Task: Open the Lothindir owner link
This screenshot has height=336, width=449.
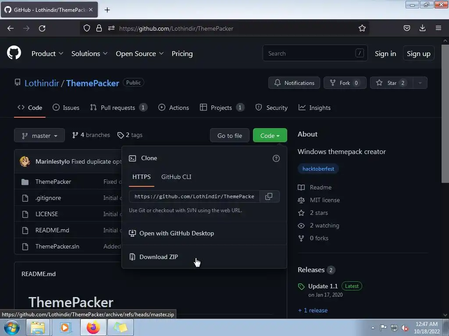Action: pyautogui.click(x=42, y=83)
